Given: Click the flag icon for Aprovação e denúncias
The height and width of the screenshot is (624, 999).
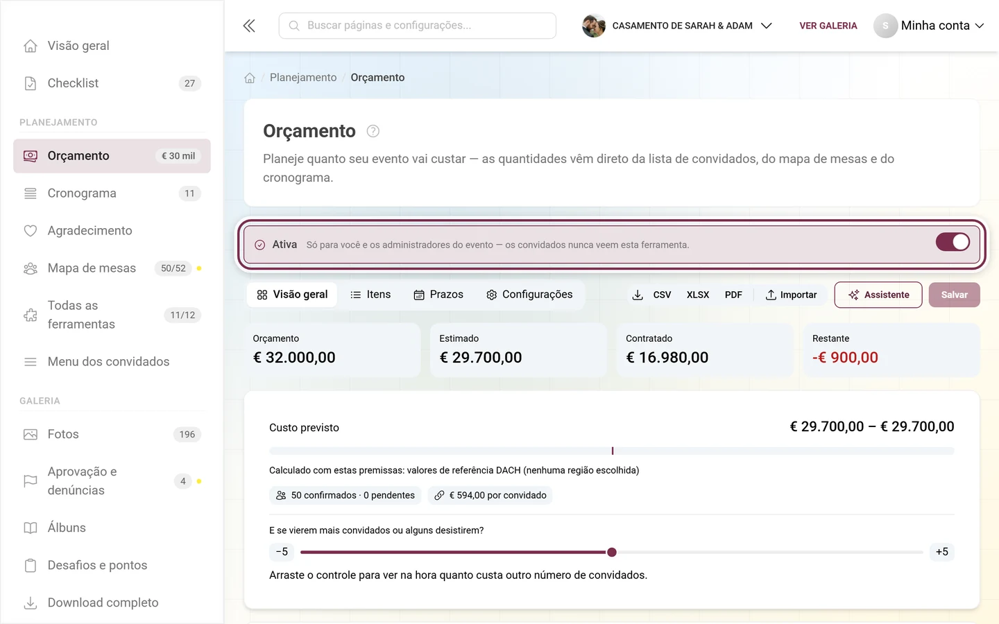Looking at the screenshot, I should pyautogui.click(x=31, y=481).
